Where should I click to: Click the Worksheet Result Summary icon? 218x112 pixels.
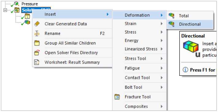37,62
